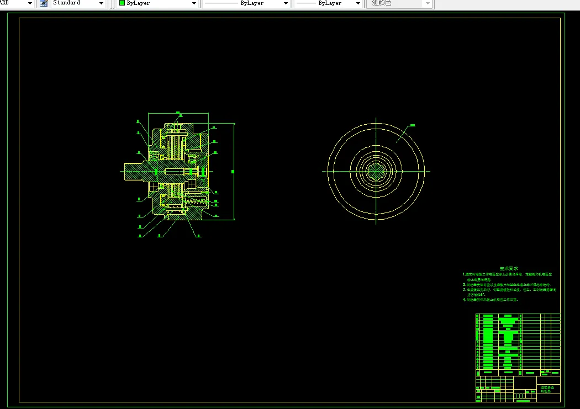Click the drawing name cell in title block
The width and height of the screenshot is (580, 409).
(x=548, y=390)
